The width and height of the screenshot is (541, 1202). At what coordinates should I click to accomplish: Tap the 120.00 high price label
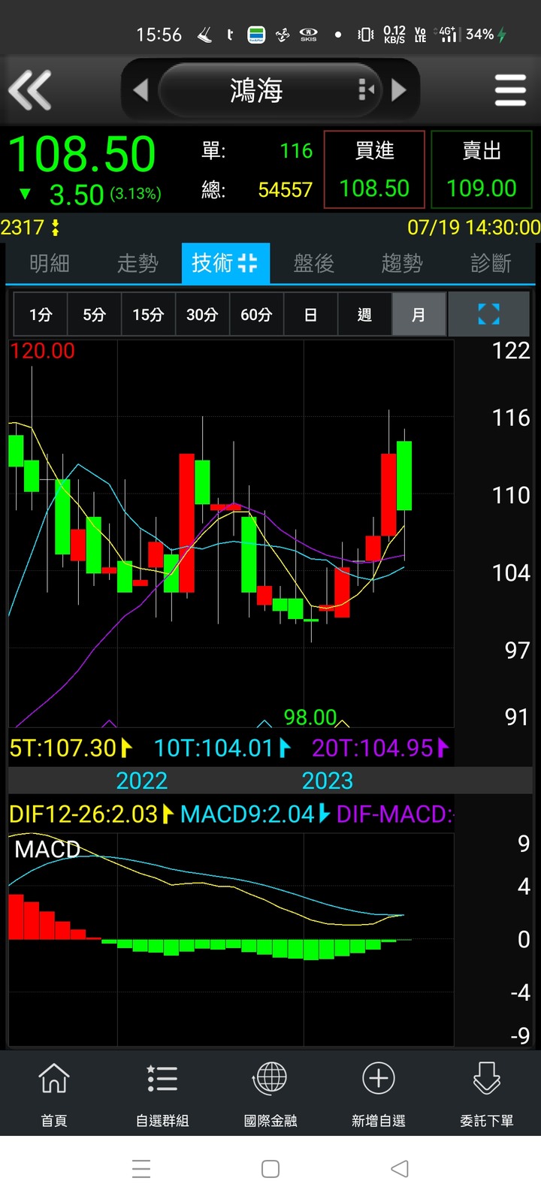43,351
